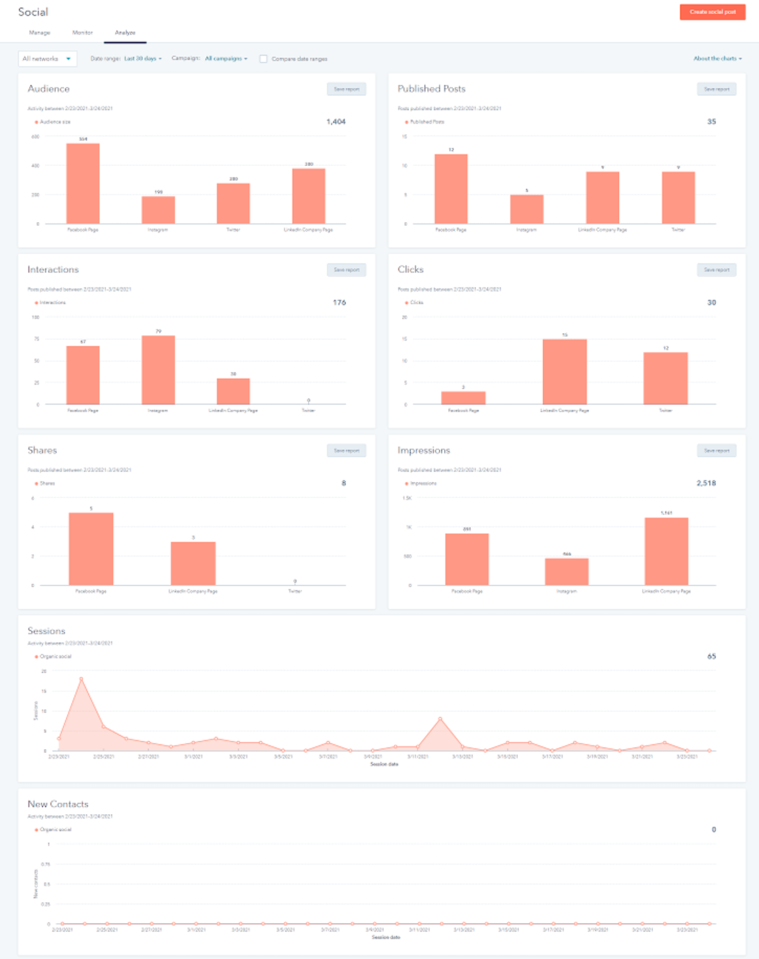759x959 pixels.
Task: Save the Audience report
Action: point(345,89)
